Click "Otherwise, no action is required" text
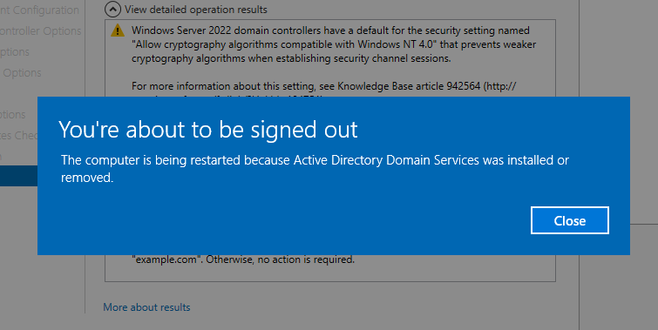The width and height of the screenshot is (658, 330). click(x=281, y=259)
